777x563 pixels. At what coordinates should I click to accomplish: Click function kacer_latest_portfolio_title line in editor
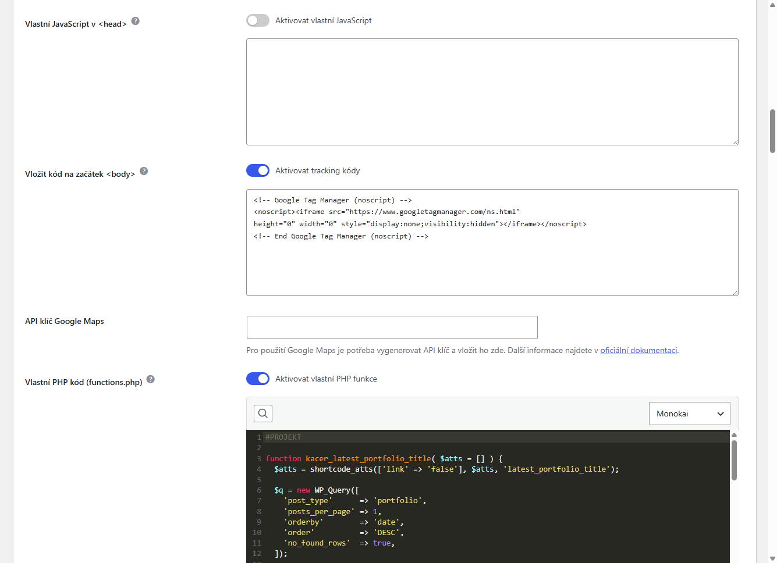384,458
